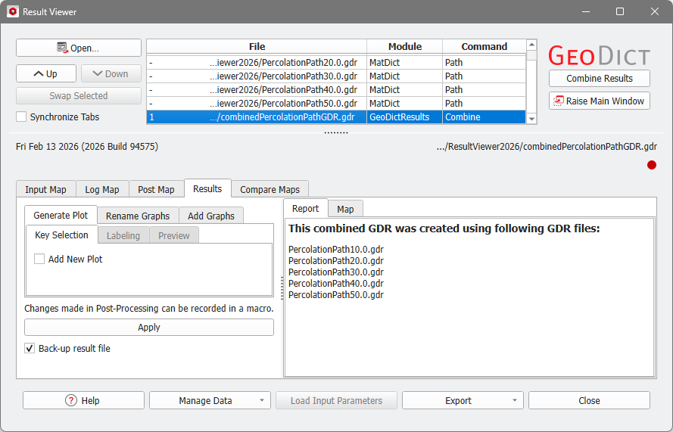Screen dimensions: 673x432
Task: Click the Command column header
Action: click(x=484, y=46)
